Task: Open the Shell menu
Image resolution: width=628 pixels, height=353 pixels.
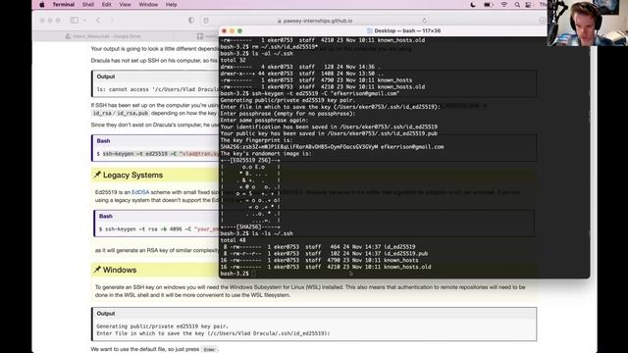Action: pos(87,5)
